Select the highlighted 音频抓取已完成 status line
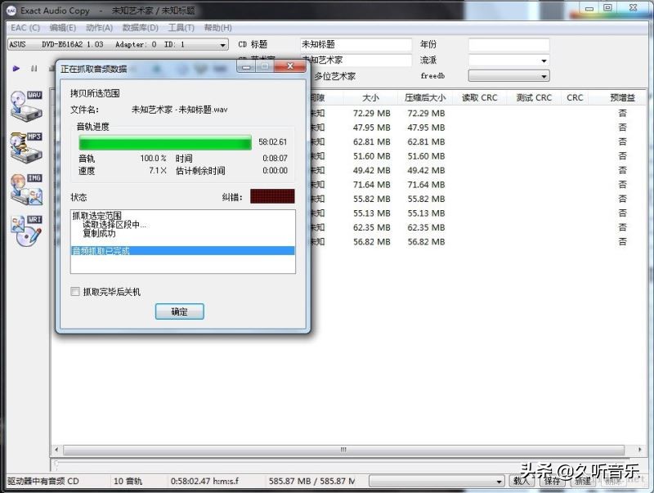Screen dimensions: 654x493 point(183,251)
